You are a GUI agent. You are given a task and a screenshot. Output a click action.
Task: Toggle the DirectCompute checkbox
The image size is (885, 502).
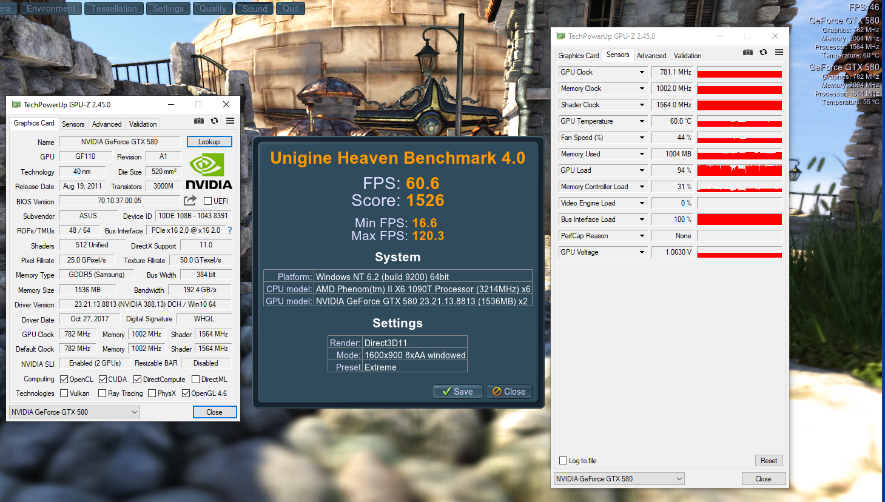[x=138, y=380]
